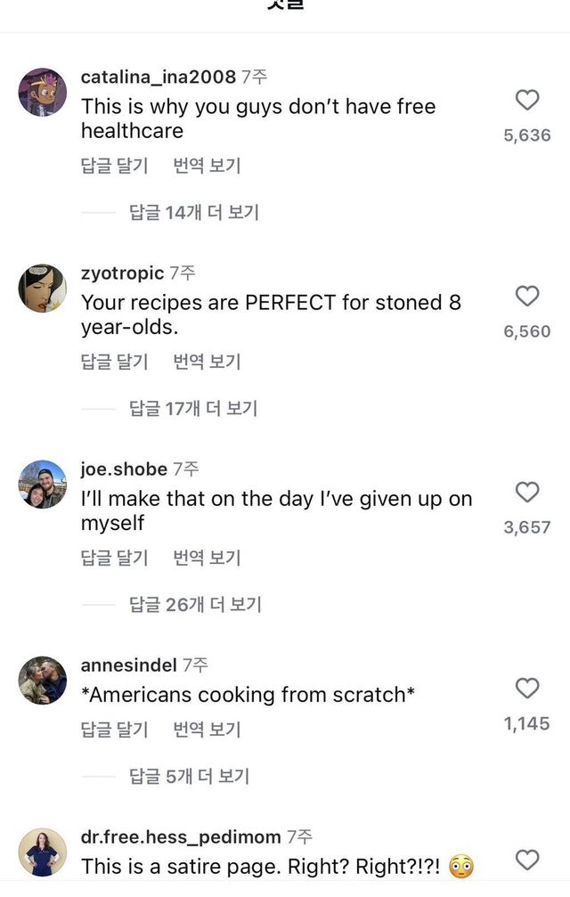
Task: Click the 6,560 like count on zyotropic's comment
Action: click(x=527, y=330)
